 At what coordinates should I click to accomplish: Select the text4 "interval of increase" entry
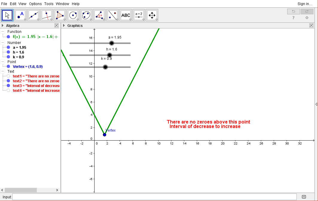[36, 90]
